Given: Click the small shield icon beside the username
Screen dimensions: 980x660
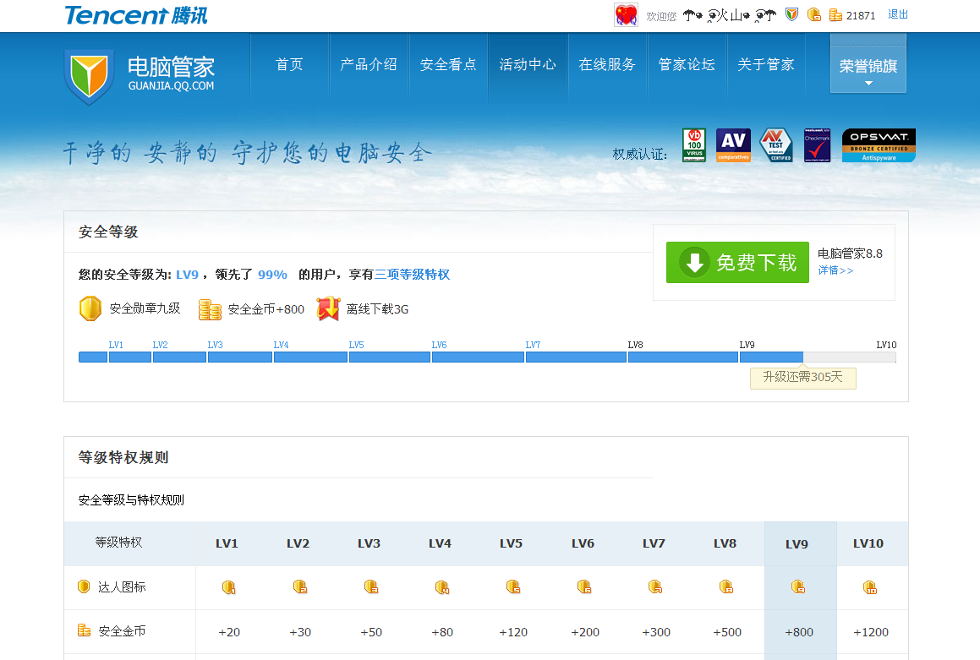Looking at the screenshot, I should 792,14.
